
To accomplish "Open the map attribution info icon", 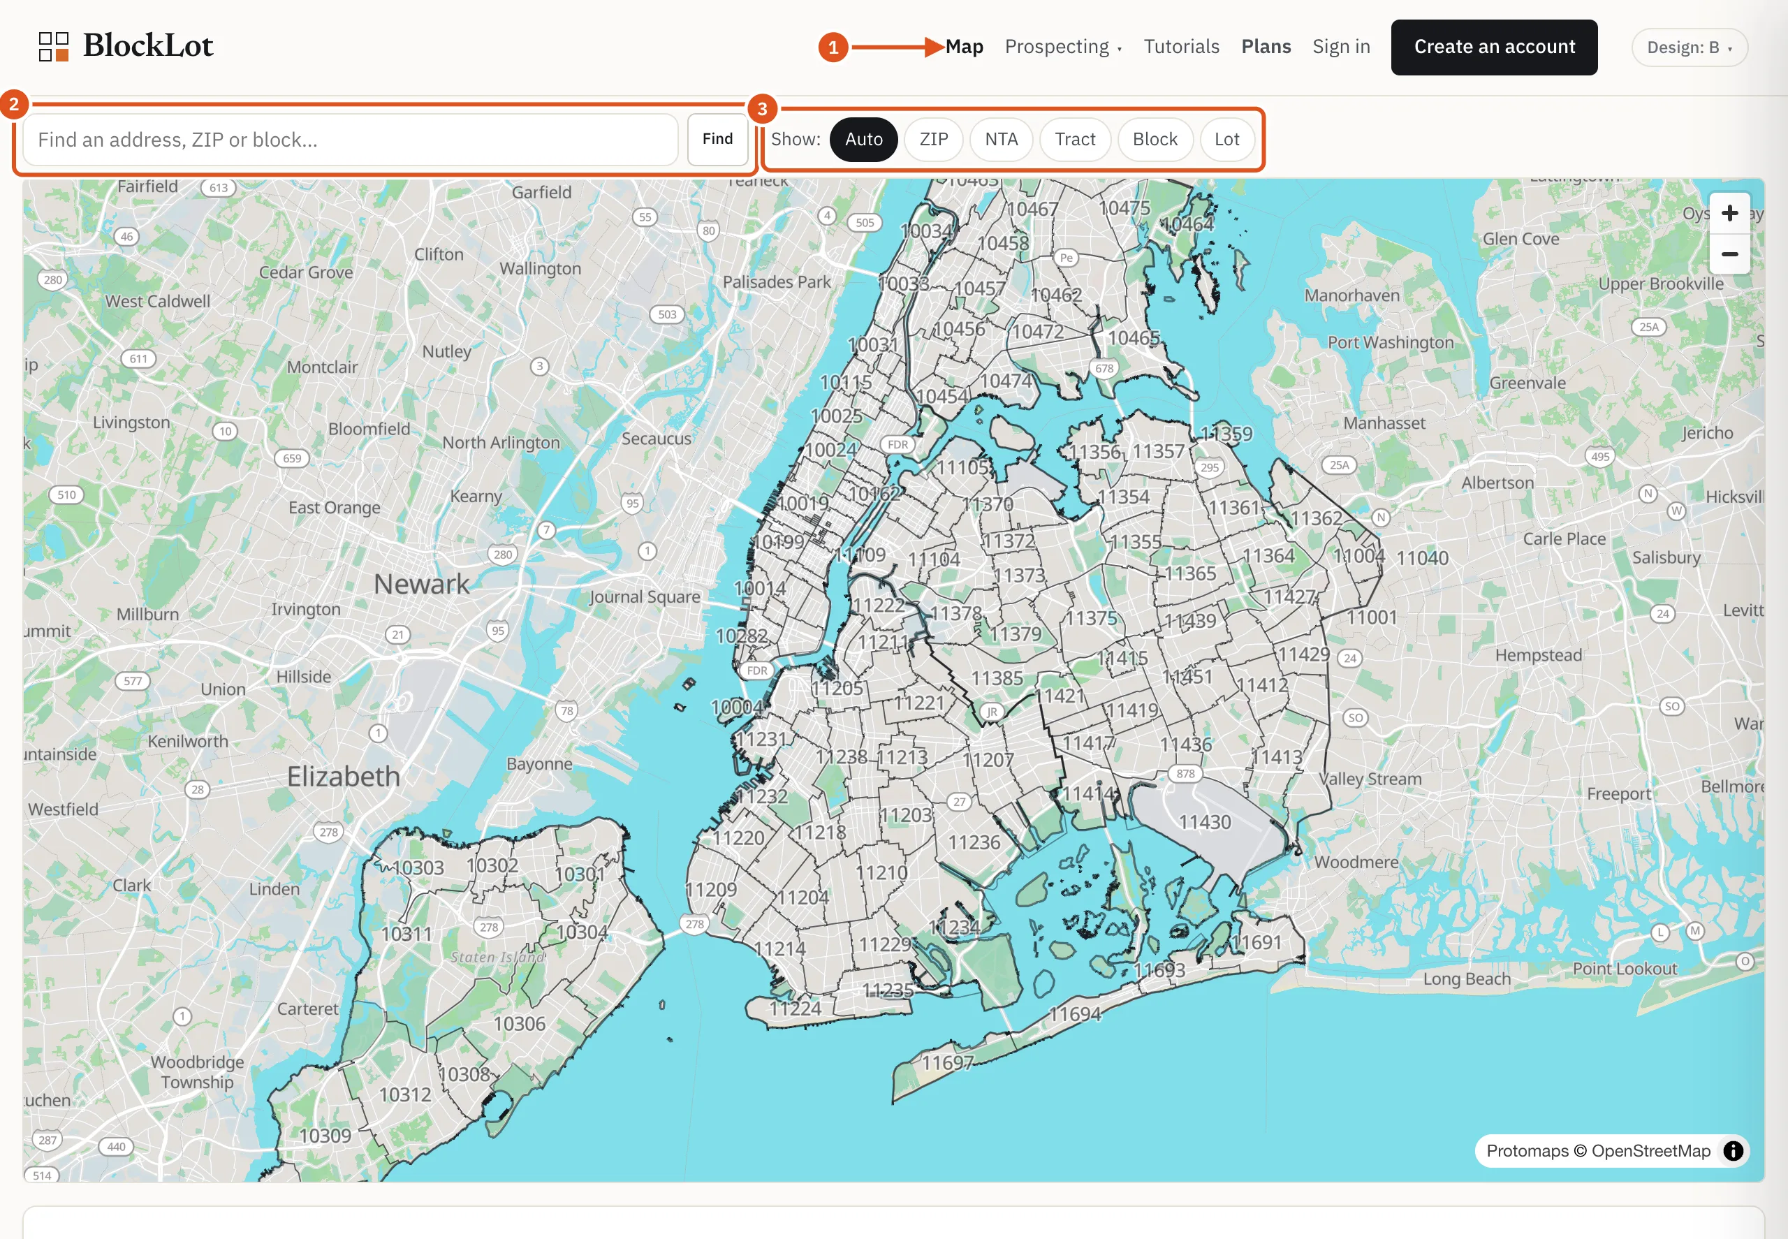I will [x=1733, y=1150].
